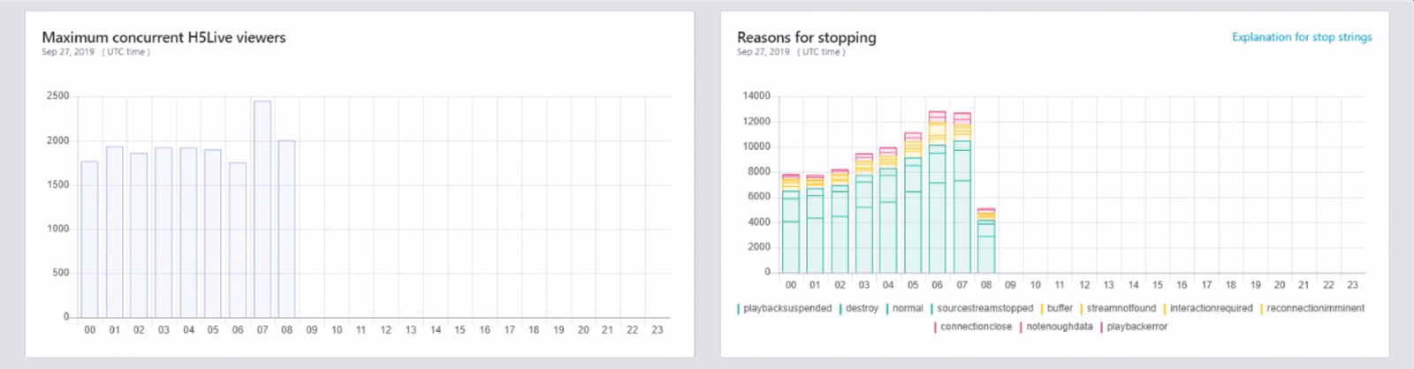Toggle the playbackerror legend entry
Image resolution: width=1414 pixels, height=369 pixels.
[x=1136, y=327]
